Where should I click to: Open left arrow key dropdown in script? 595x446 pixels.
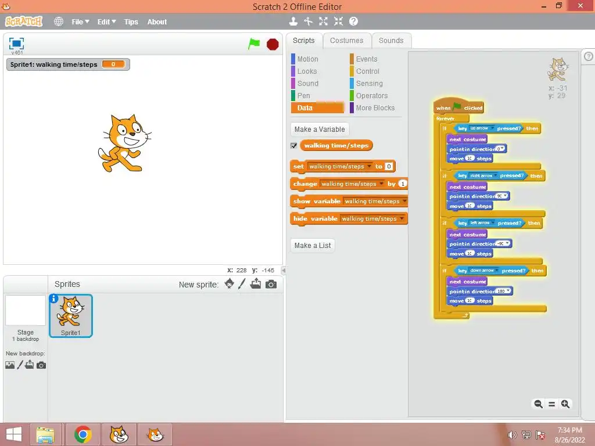pyautogui.click(x=493, y=223)
